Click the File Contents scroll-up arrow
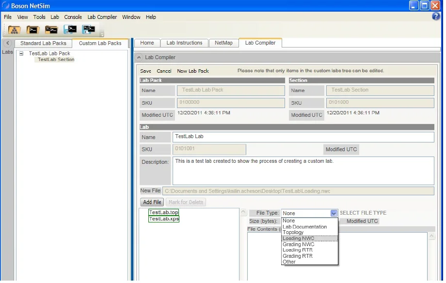This screenshot has width=446, height=283. point(431,236)
